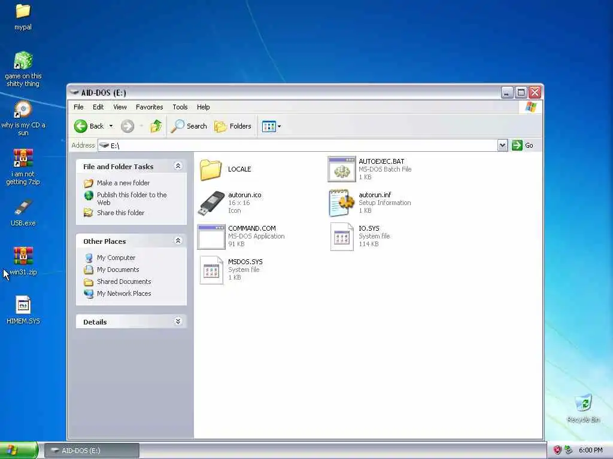Open Search in the Explorer toolbar
The height and width of the screenshot is (459, 613).
(x=189, y=126)
